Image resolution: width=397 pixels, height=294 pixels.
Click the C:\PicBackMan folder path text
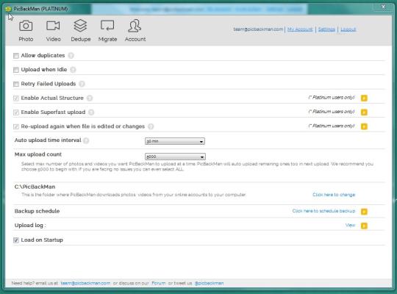[35, 187]
